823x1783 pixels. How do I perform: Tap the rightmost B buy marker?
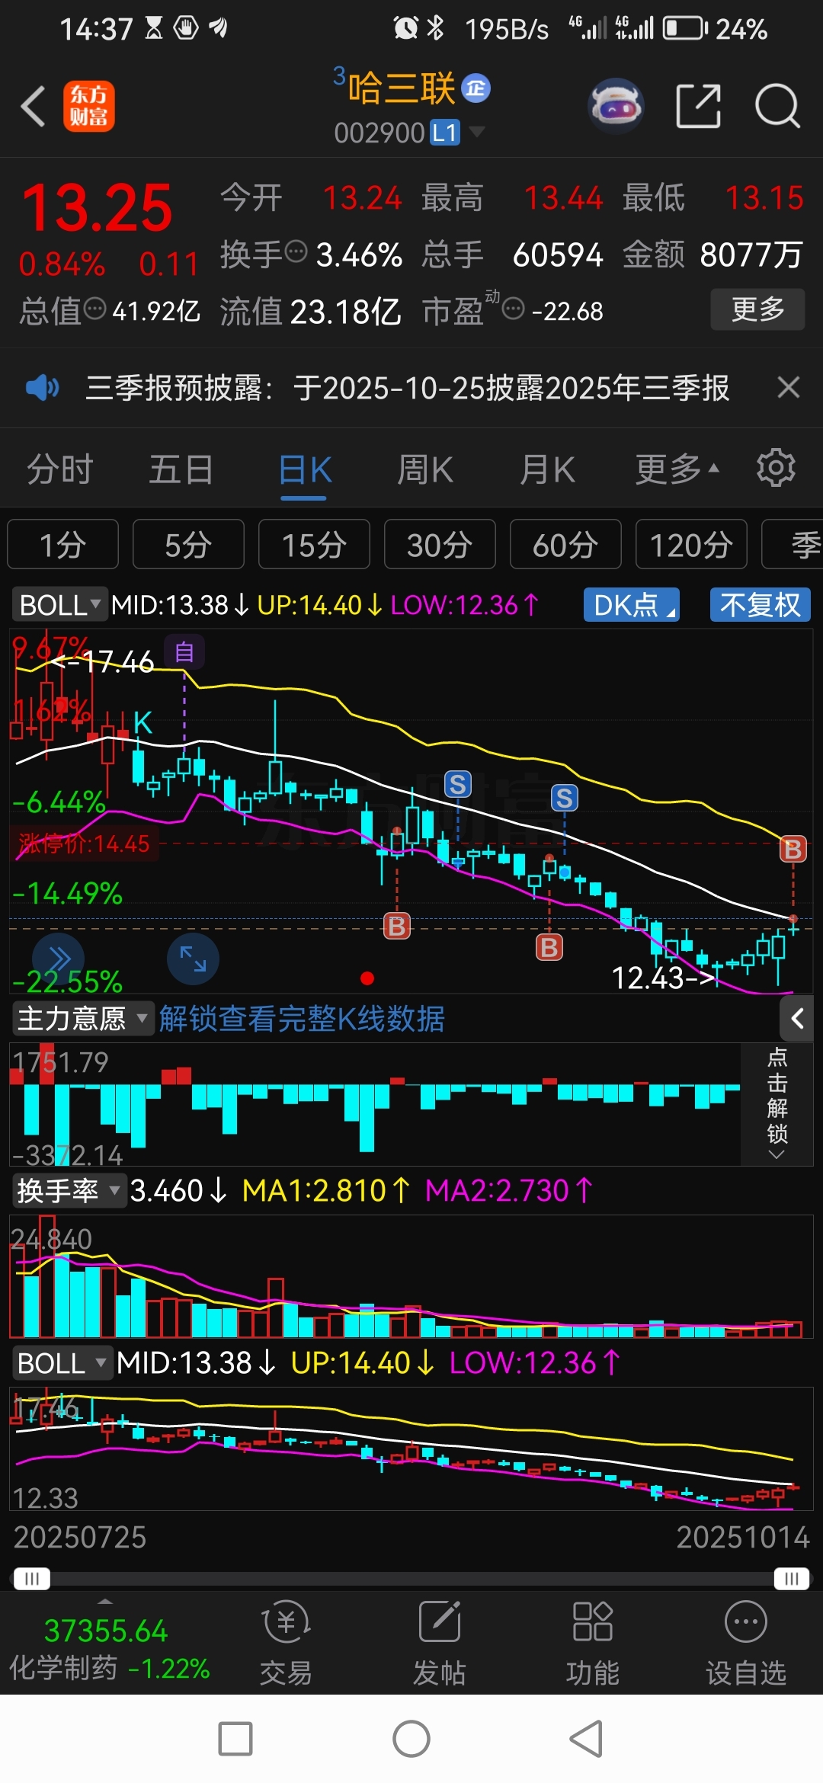(x=793, y=849)
